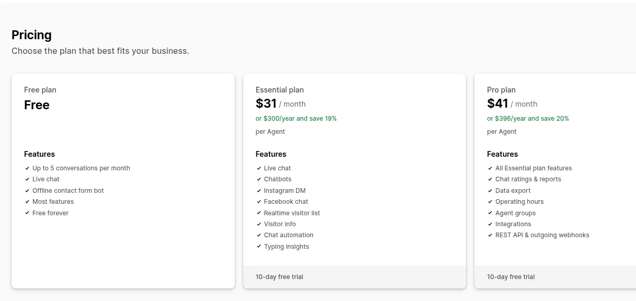Viewport: 636px width, 301px height.
Task: Click 'per Agent' under Essential plan price
Action: (270, 132)
